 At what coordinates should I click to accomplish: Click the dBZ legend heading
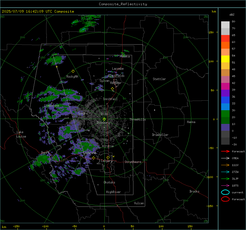(x=232, y=14)
